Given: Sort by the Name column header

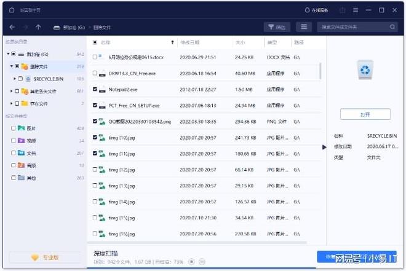Looking at the screenshot, I should pos(105,42).
